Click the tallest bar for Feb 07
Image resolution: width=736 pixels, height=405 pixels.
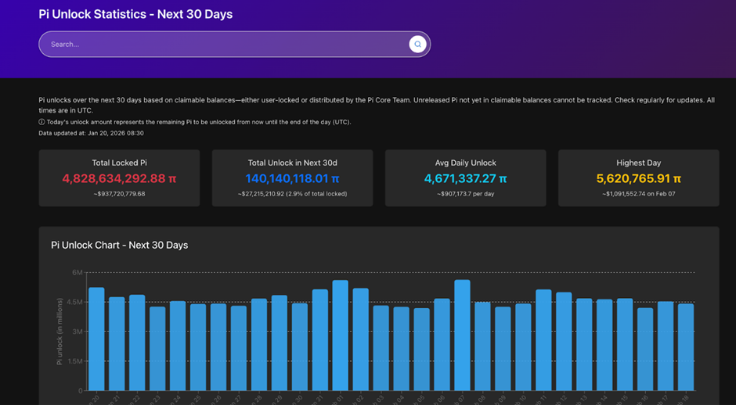[462, 336]
